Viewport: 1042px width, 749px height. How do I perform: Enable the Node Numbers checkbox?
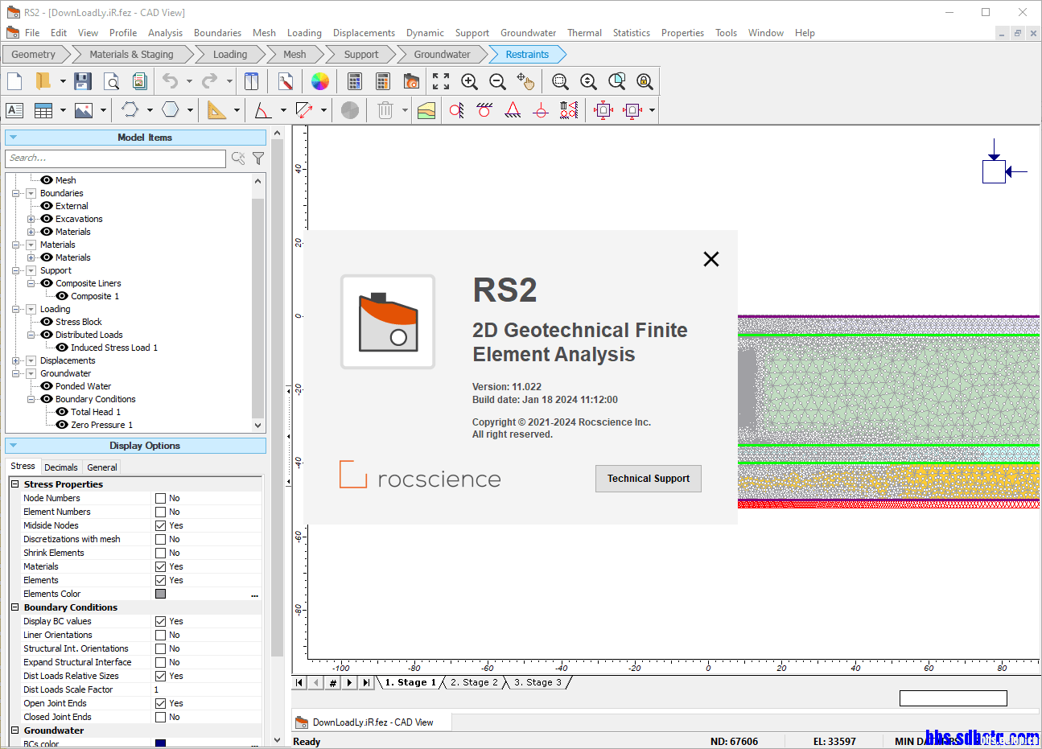click(x=161, y=499)
